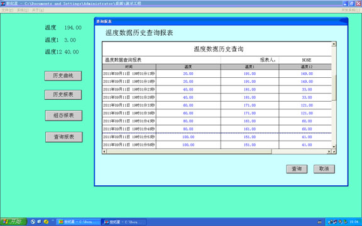
Task: Click the horizontal scrollbar left arrow under the table
Action: click(x=104, y=151)
